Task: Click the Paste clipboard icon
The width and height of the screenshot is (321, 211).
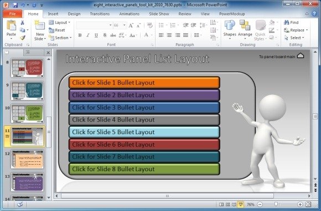Action: pyautogui.click(x=11, y=25)
